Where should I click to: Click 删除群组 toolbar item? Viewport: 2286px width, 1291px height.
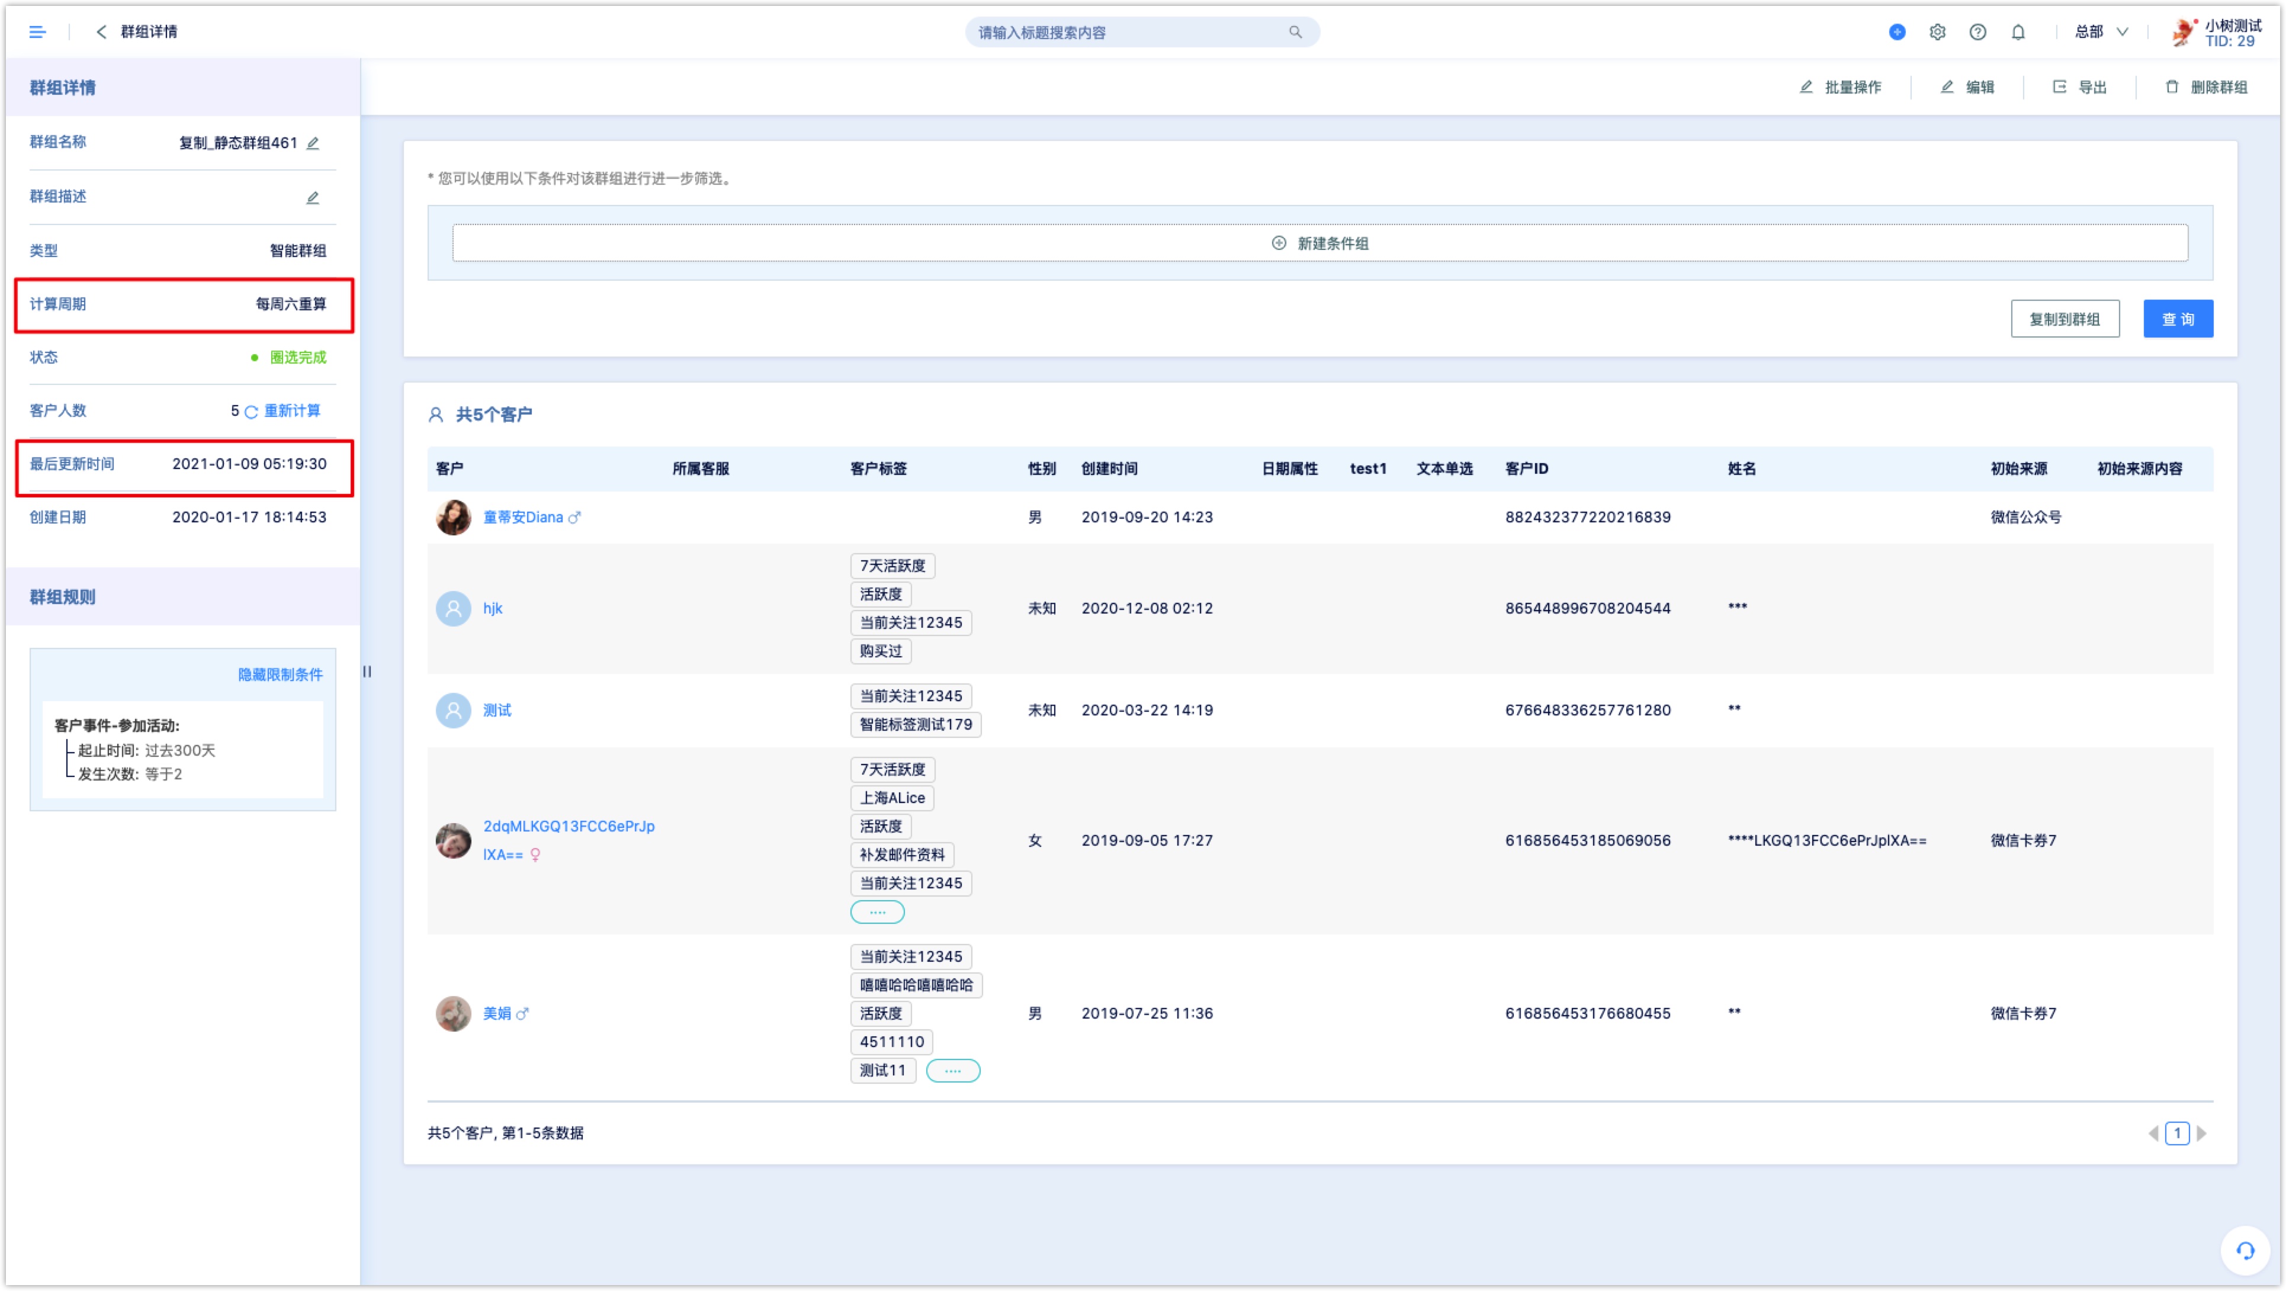coord(2206,87)
